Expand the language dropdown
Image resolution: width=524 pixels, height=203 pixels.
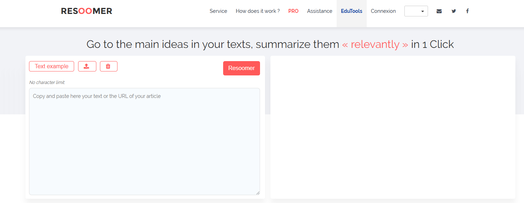coord(416,11)
